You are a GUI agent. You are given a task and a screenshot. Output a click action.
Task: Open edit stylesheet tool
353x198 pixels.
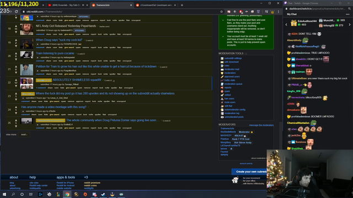point(232,62)
